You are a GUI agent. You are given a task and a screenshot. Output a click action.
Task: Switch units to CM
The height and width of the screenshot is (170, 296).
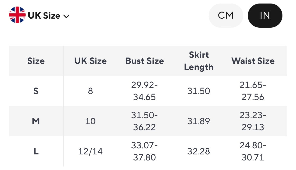click(x=226, y=16)
